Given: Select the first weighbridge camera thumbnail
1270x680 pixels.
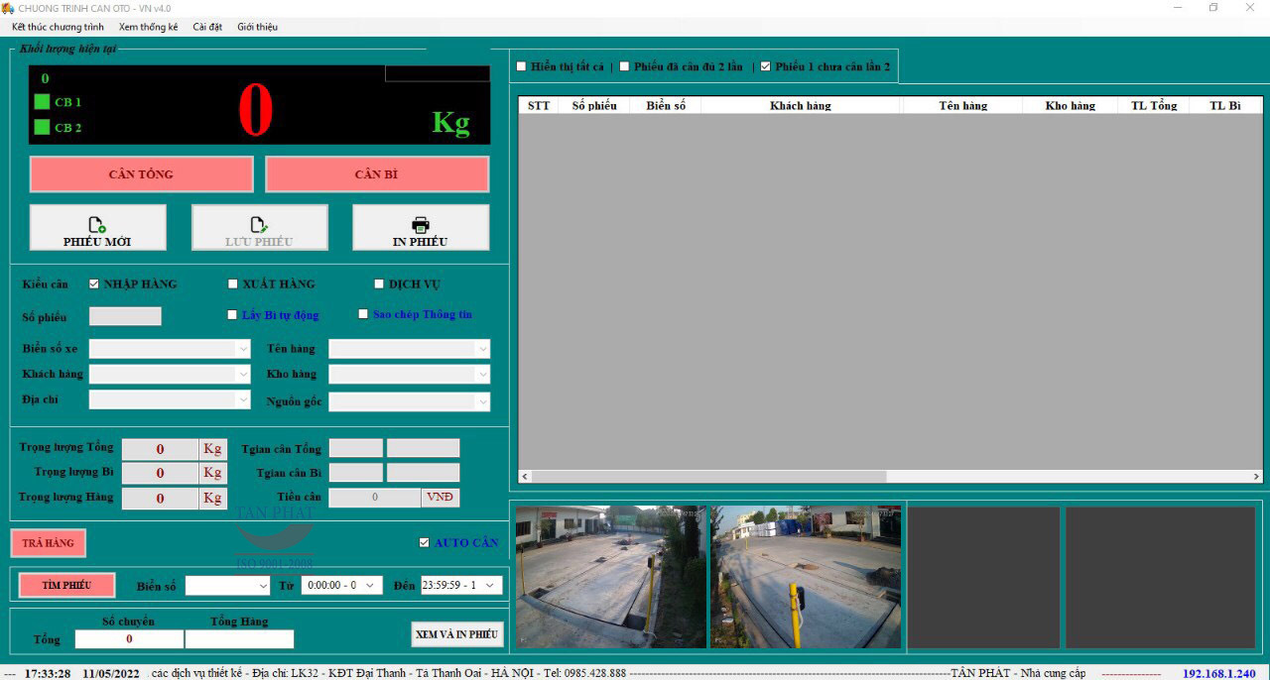Looking at the screenshot, I should point(610,577).
